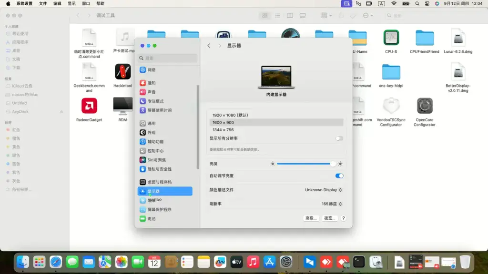Open the Trash in the Dock
Image resolution: width=488 pixels, height=274 pixels.
click(x=465, y=262)
